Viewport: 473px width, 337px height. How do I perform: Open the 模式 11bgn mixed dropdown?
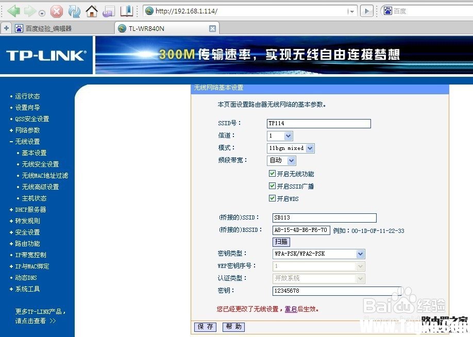[x=291, y=148]
